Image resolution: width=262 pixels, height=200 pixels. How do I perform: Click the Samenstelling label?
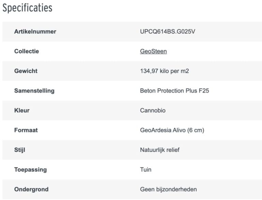pyautogui.click(x=34, y=91)
